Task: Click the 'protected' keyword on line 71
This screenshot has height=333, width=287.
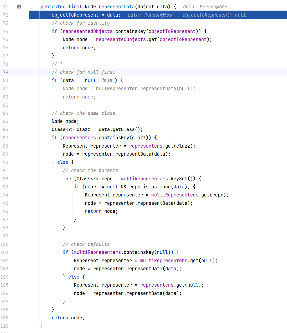Action: (x=53, y=7)
